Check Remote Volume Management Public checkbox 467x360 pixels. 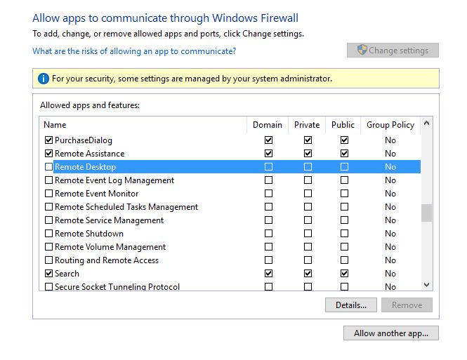pos(344,246)
